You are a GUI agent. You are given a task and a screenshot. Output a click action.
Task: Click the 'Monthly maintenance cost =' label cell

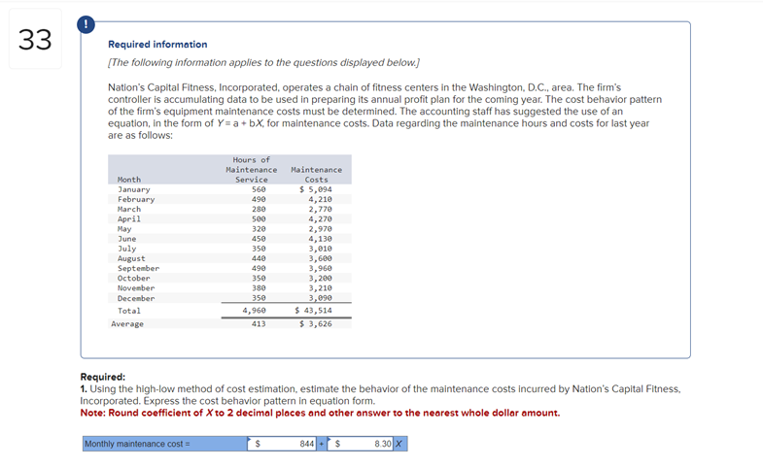click(x=165, y=444)
